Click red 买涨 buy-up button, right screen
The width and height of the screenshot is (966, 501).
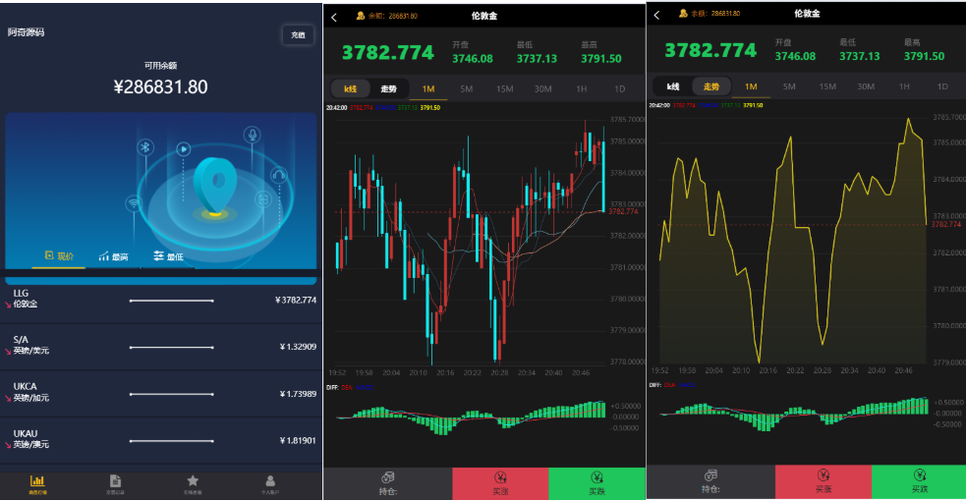[824, 480]
